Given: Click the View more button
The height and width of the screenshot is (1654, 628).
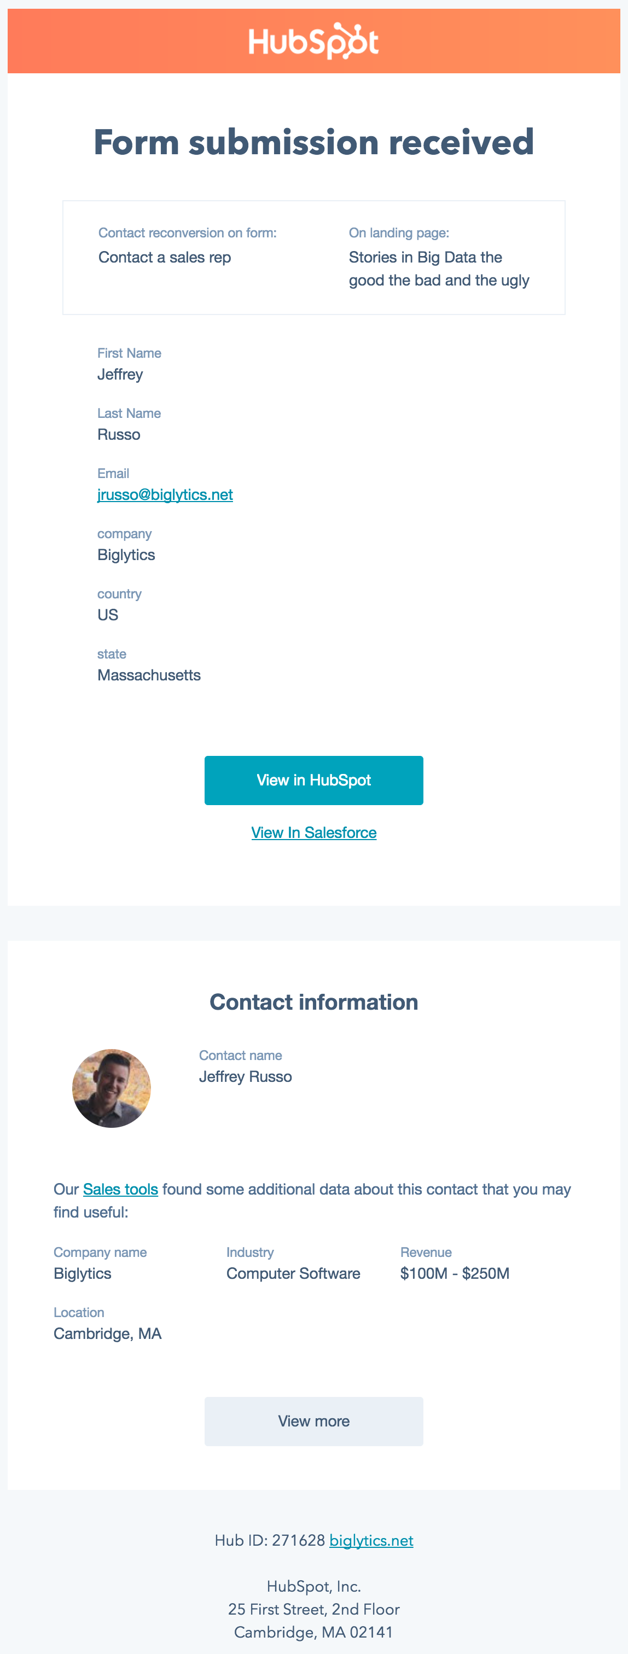Looking at the screenshot, I should 313,1421.
